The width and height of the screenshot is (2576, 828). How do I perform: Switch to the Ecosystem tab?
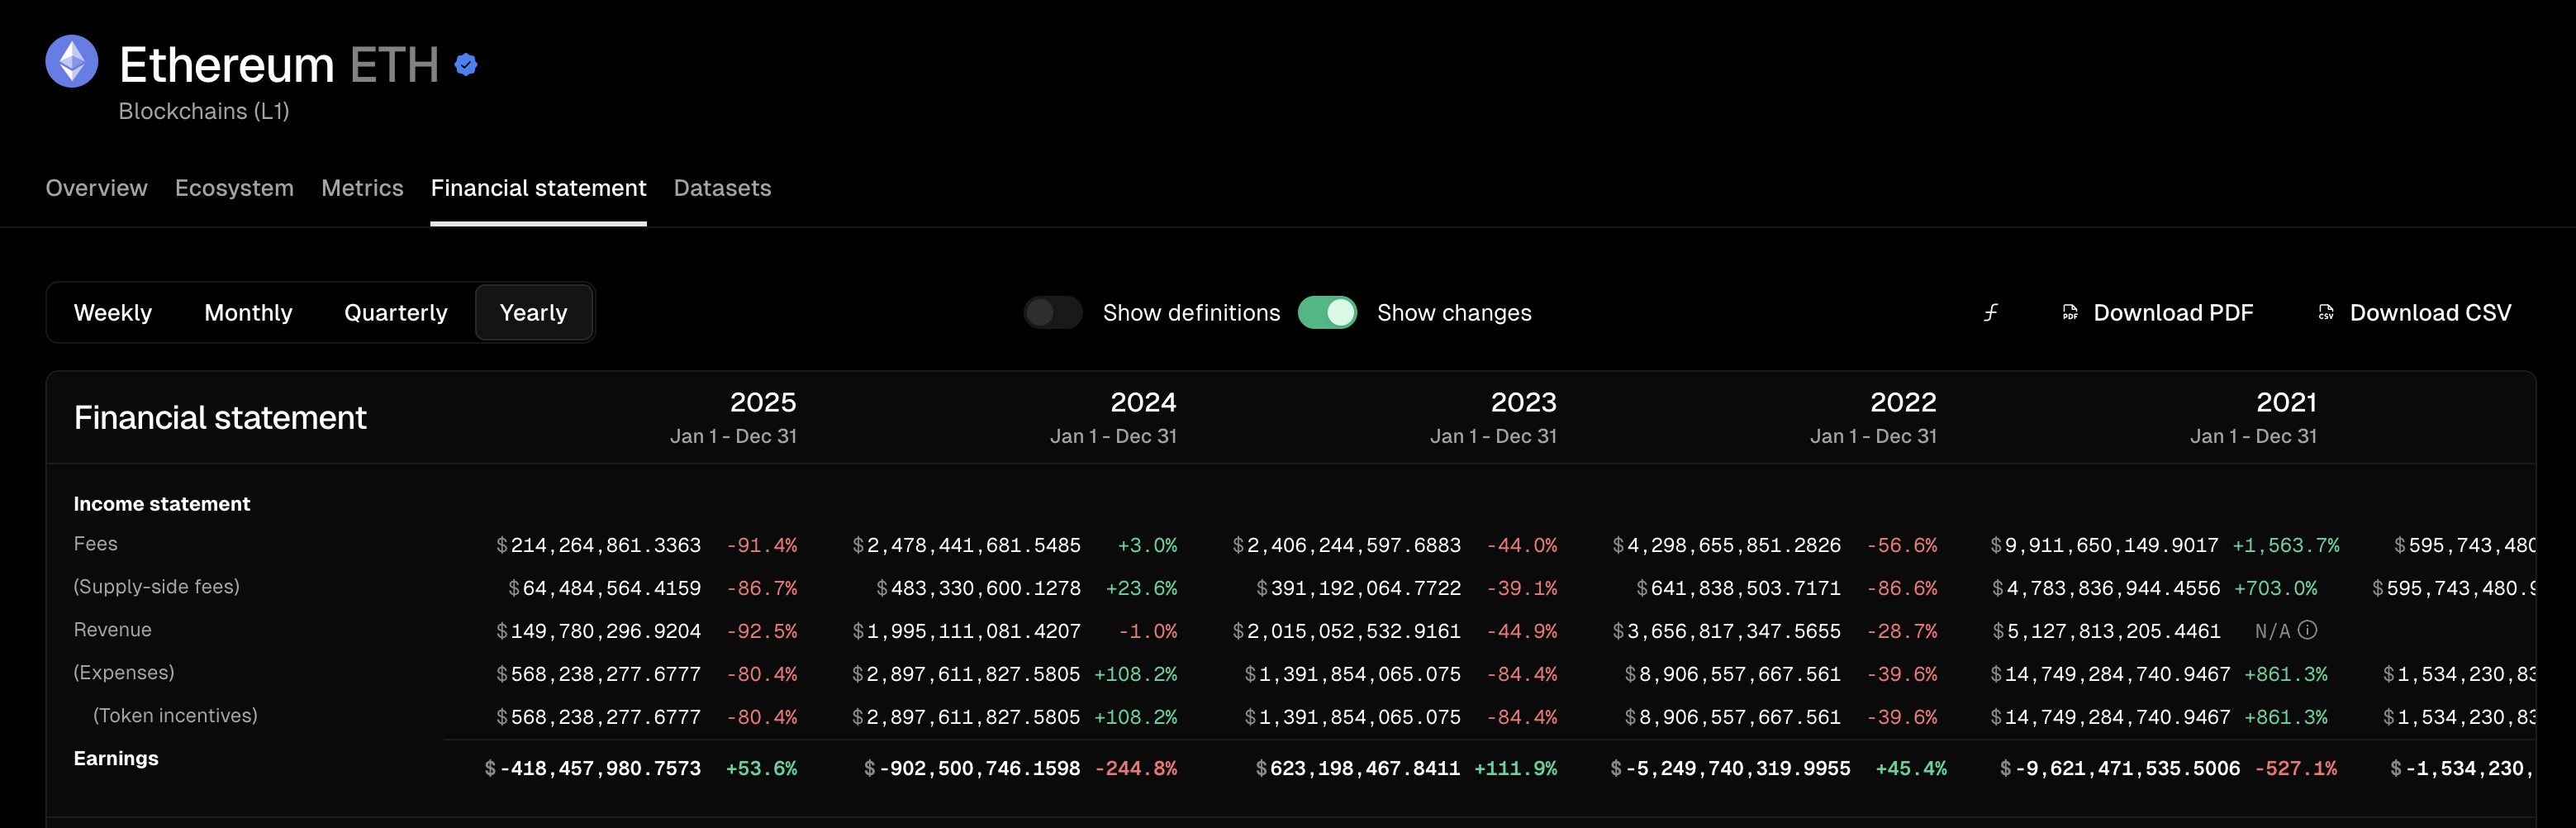tap(234, 188)
